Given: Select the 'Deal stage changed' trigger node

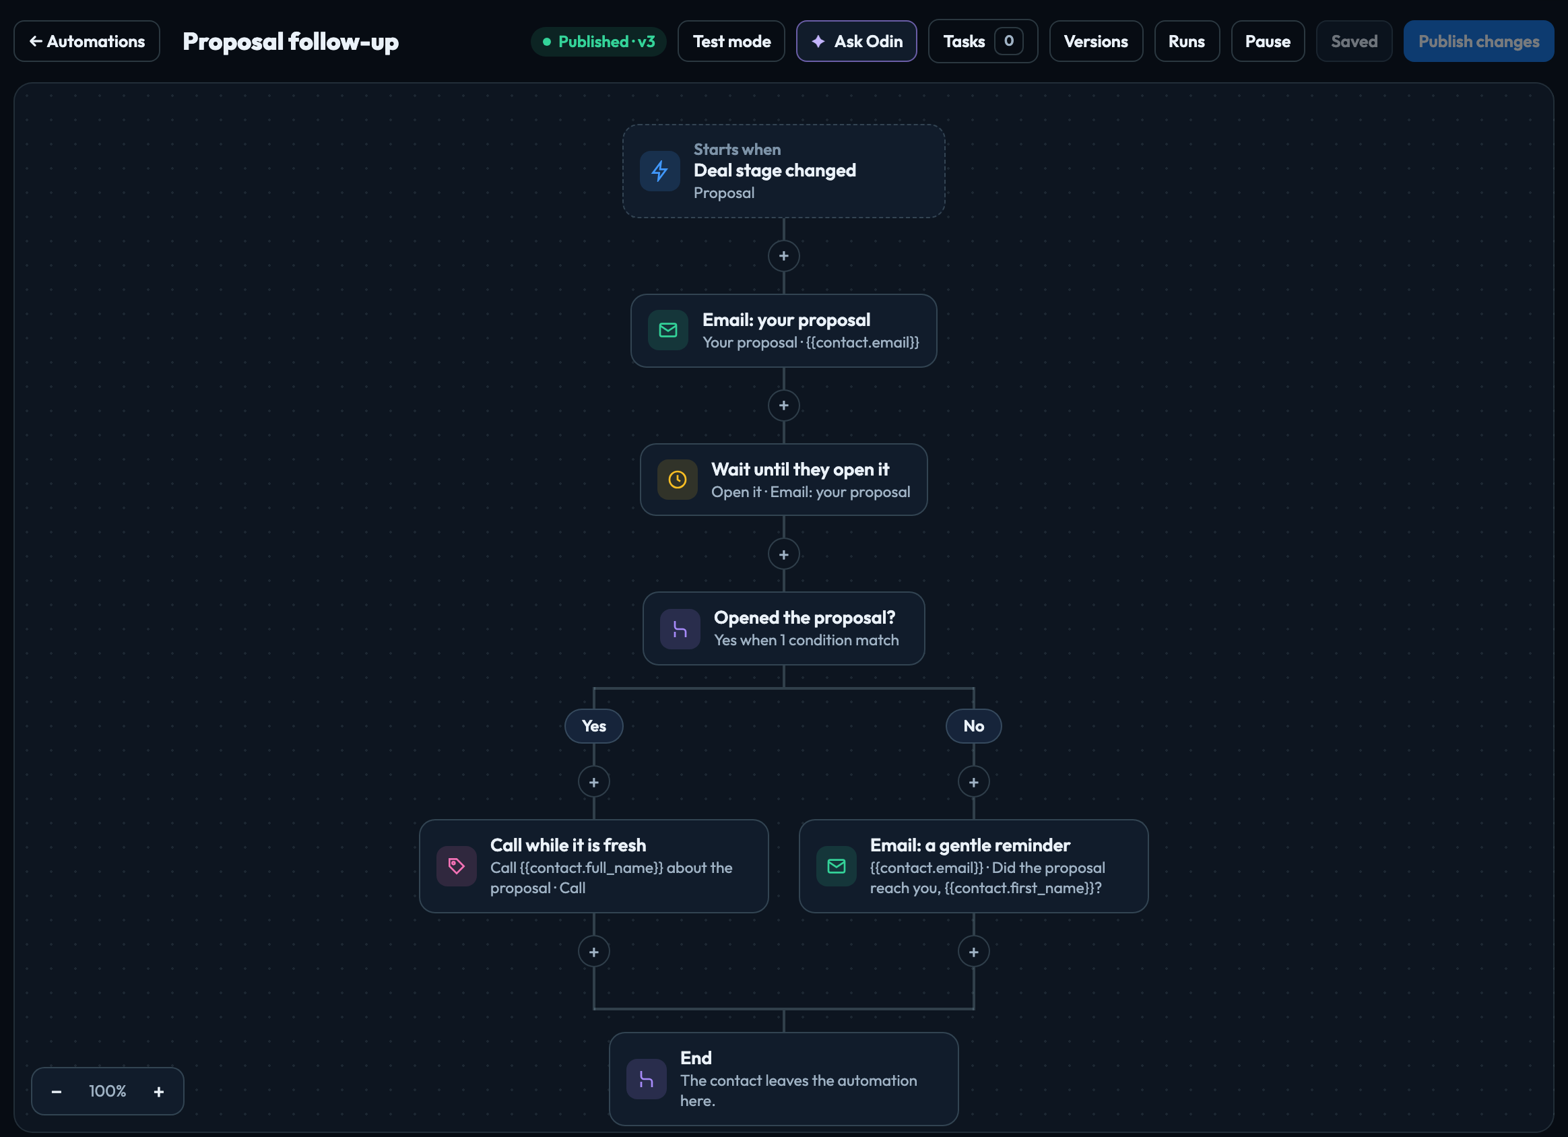Looking at the screenshot, I should (784, 172).
